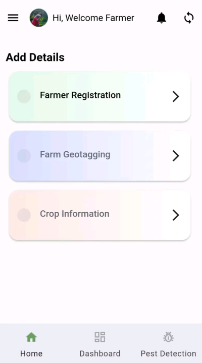Select the Farmer Registration status circle
This screenshot has height=363, width=202.
coord(24,96)
